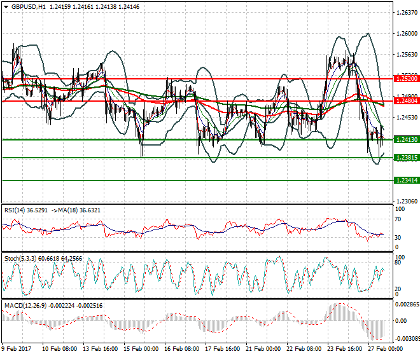Image resolution: width=420 pixels, height=356 pixels.
Task: Click the Stochastic scale value 20
Action: click(x=399, y=289)
